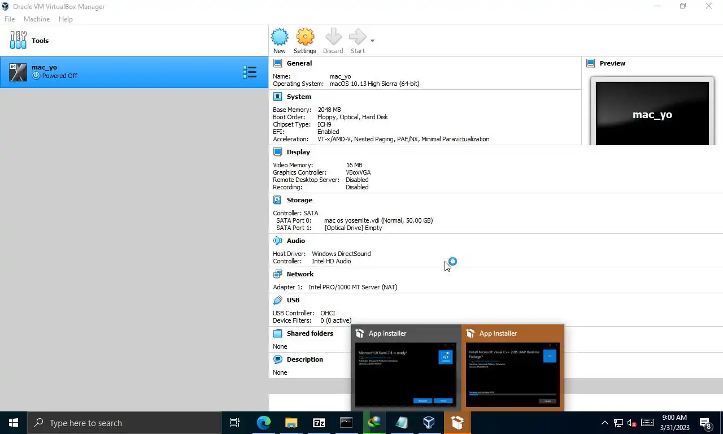Expand the Start button dropdown arrow
The width and height of the screenshot is (723, 434).
372,41
